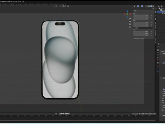This screenshot has height=124, width=165.
Task: Open viewport object visibility selector
Action: tap(135, 6)
